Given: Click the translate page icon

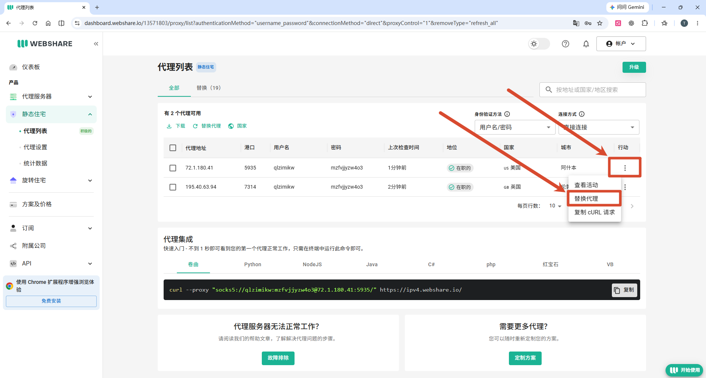Looking at the screenshot, I should click(576, 23).
